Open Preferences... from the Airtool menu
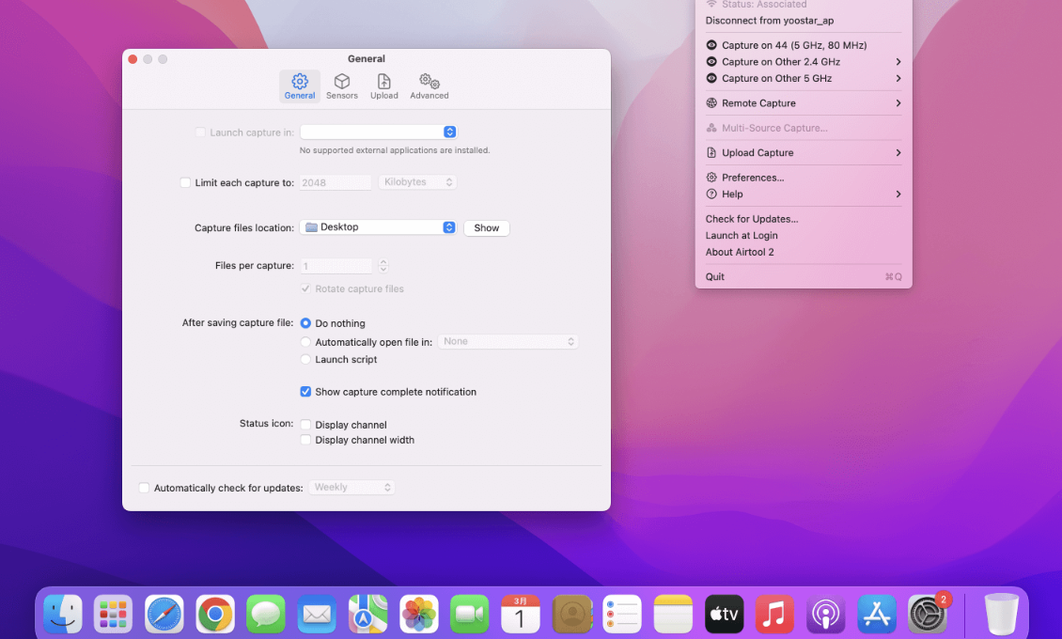Viewport: 1062px width, 639px height. tap(804, 178)
